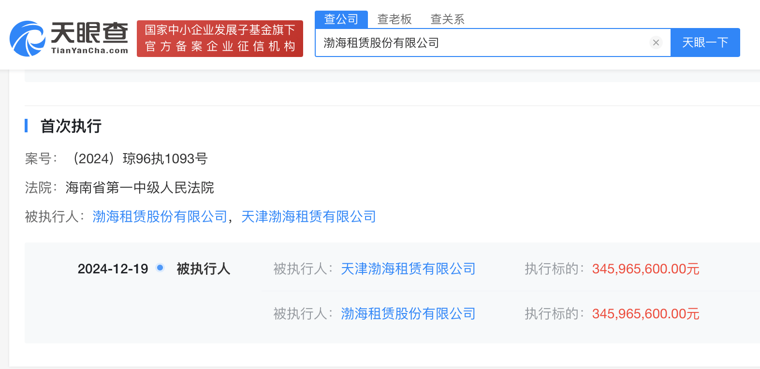Click the 天眼一下 search button
760x369 pixels.
tap(705, 43)
